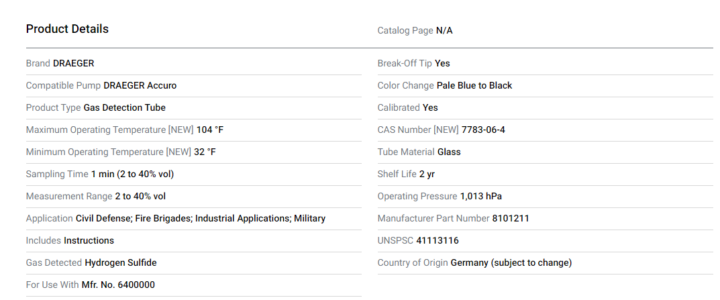720x300 pixels.
Task: Click the Mfr. No. 6400000 value
Action: [118, 285]
